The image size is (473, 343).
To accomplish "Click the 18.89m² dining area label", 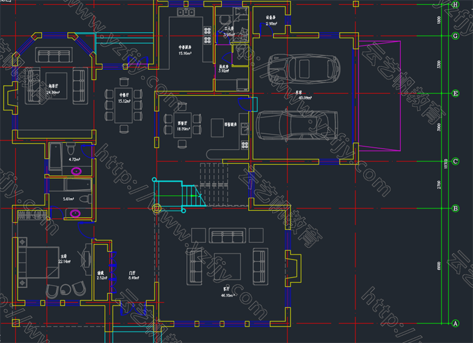I will pos(183,128).
